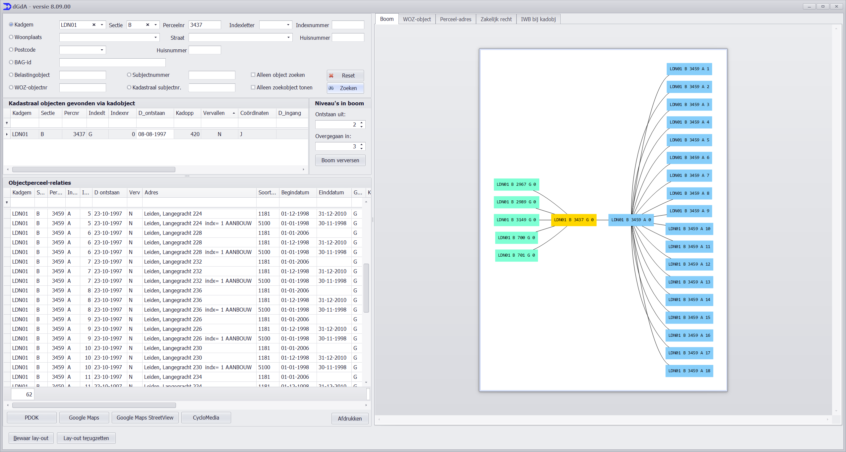The width and height of the screenshot is (846, 452).
Task: Click the BAG-id input field
Action: tap(112, 63)
